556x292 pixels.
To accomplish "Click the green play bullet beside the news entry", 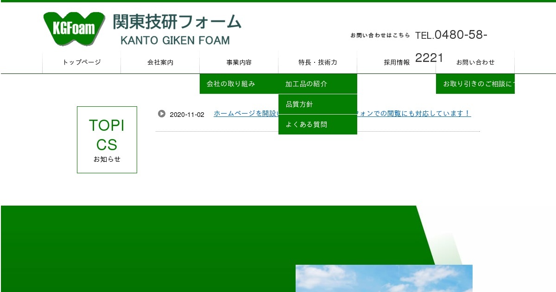I will pyautogui.click(x=161, y=114).
